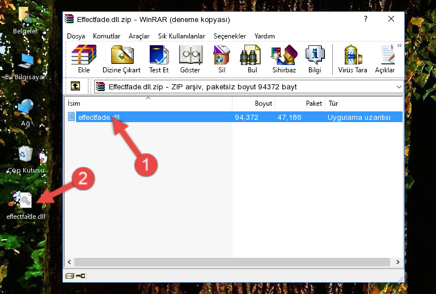This screenshot has height=294, width=436.
Task: Click the horizontal scrollbar right arrow
Action: (x=398, y=262)
